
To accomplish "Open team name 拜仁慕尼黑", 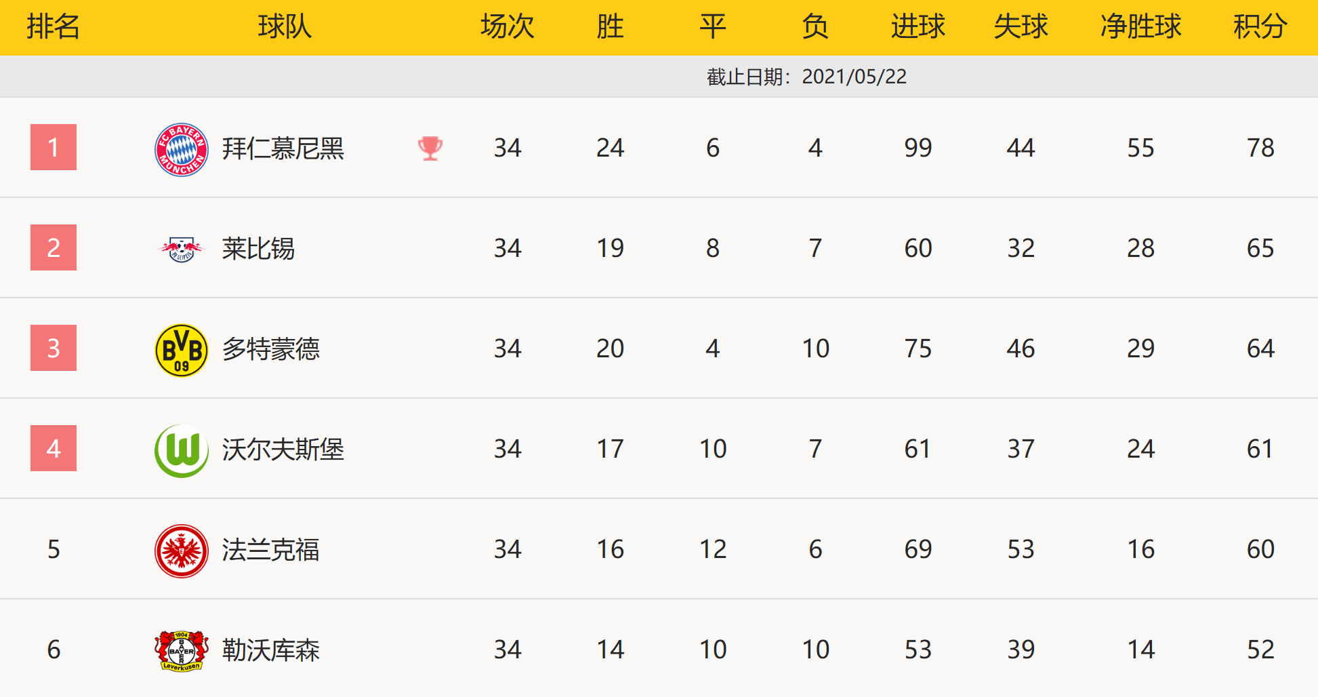I will click(283, 148).
